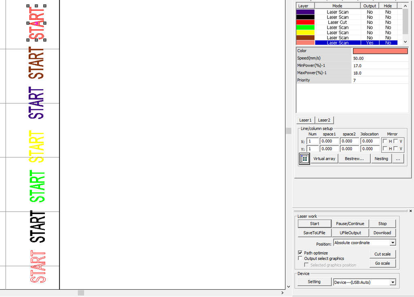Select the salmon layer color swatch

305,43
